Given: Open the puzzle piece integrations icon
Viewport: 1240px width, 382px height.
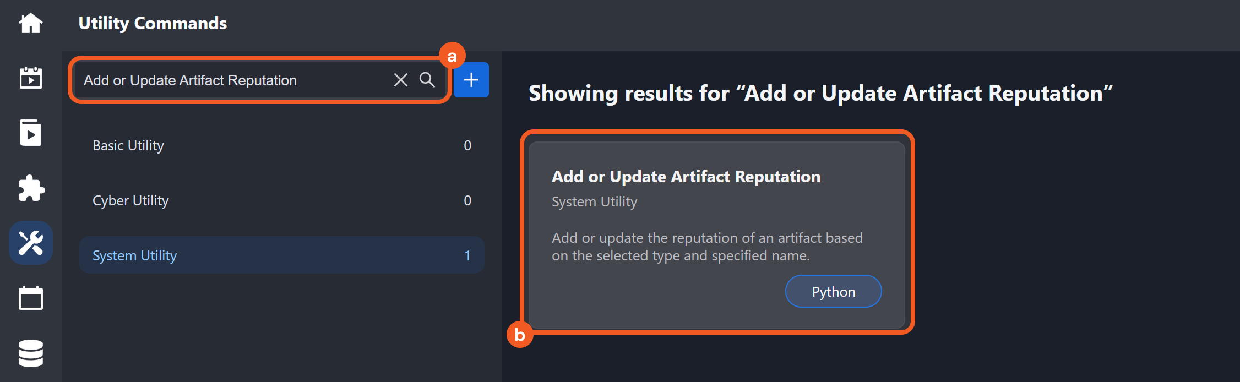Looking at the screenshot, I should point(31,188).
